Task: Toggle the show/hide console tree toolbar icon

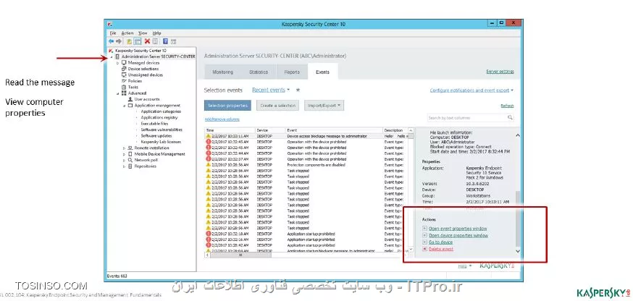Action: [138, 41]
